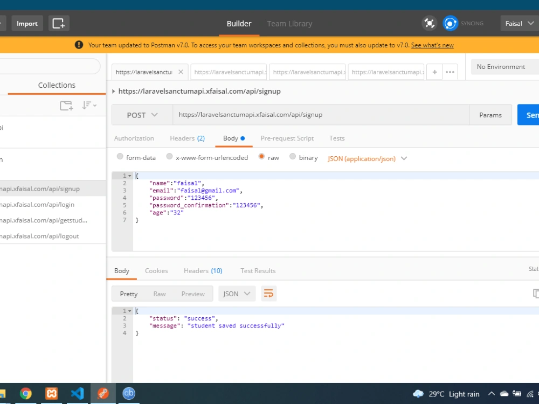Image resolution: width=539 pixels, height=404 pixels.
Task: Click the blue sync status icon
Action: pyautogui.click(x=450, y=23)
